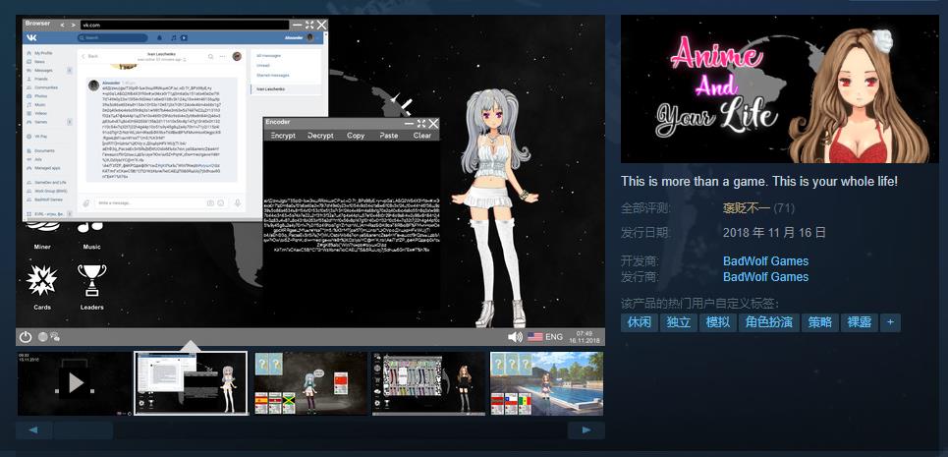Image resolution: width=948 pixels, height=457 pixels.
Task: Click the VK notifications bell icon
Action: [160, 37]
